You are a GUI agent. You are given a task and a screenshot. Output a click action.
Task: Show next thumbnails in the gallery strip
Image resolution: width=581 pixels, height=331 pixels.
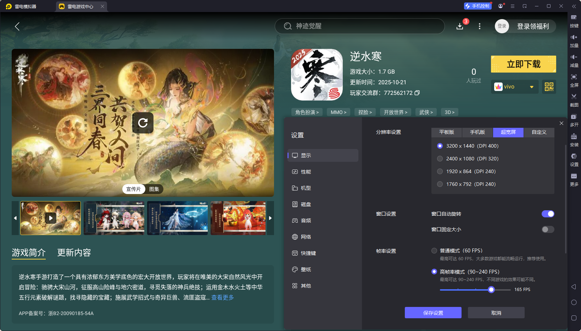(x=270, y=218)
